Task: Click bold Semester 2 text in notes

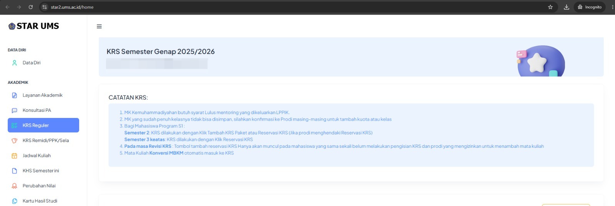Action: (x=137, y=133)
